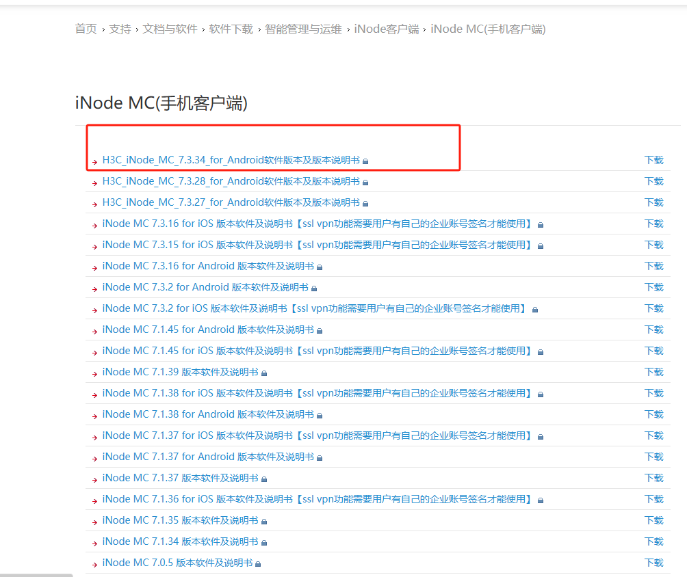The width and height of the screenshot is (687, 577).
Task: Go to iNode客户端 in breadcrumb
Action: [x=387, y=29]
